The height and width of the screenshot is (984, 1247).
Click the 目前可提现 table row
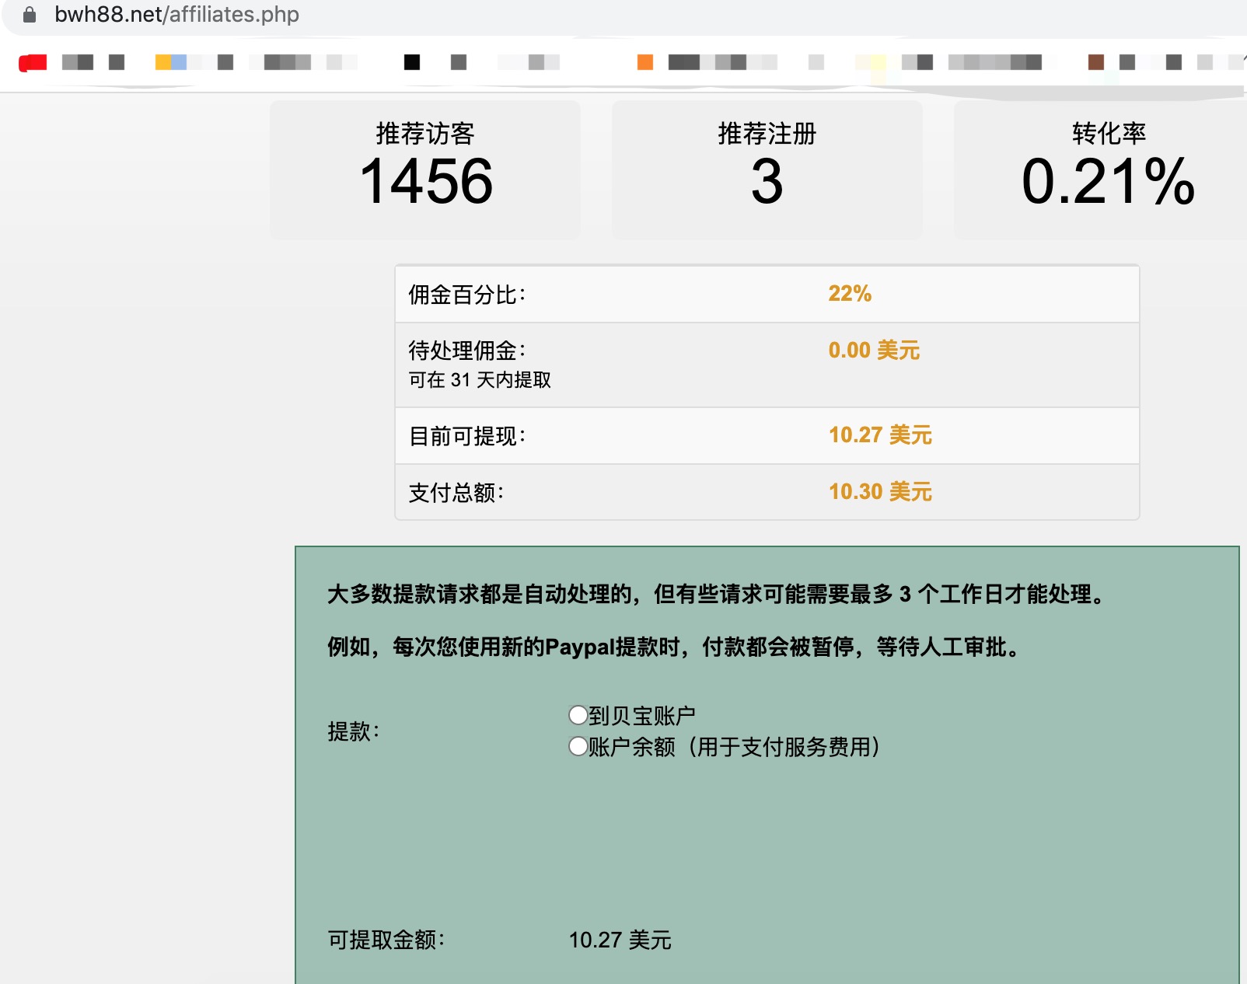coord(766,435)
